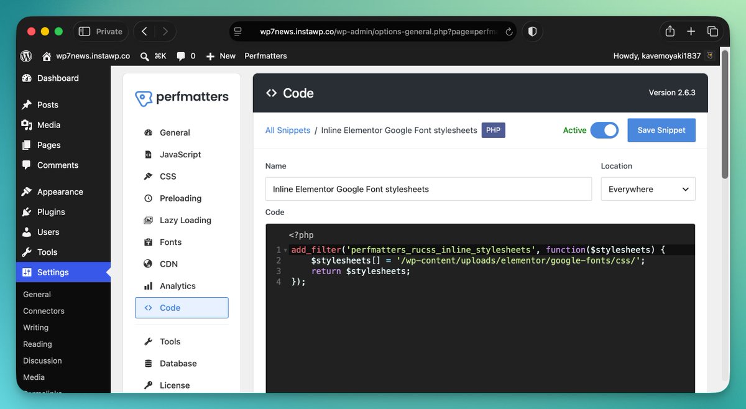Image resolution: width=746 pixels, height=409 pixels.
Task: Click the CSS brush icon
Action: (148, 177)
